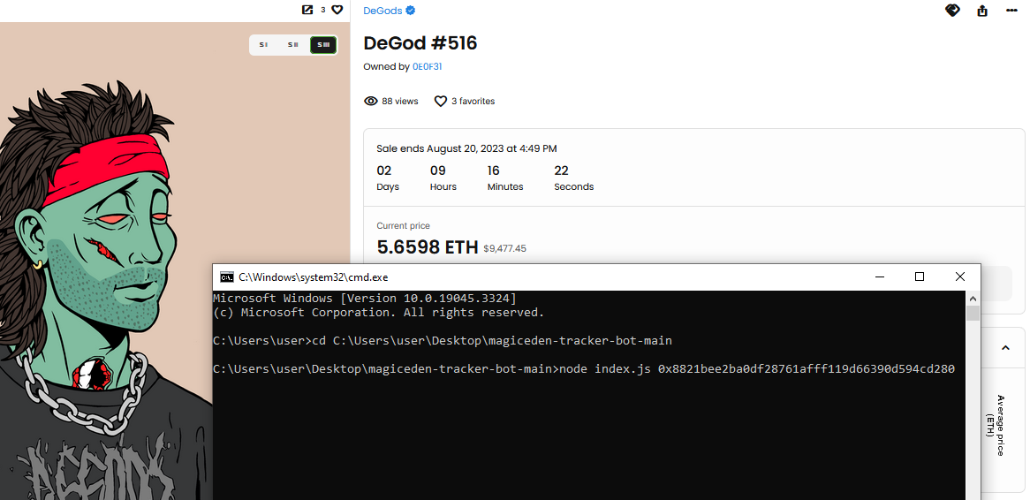This screenshot has width=1030, height=500.
Task: Click the blue verified badge beside DeGods
Action: (x=411, y=11)
